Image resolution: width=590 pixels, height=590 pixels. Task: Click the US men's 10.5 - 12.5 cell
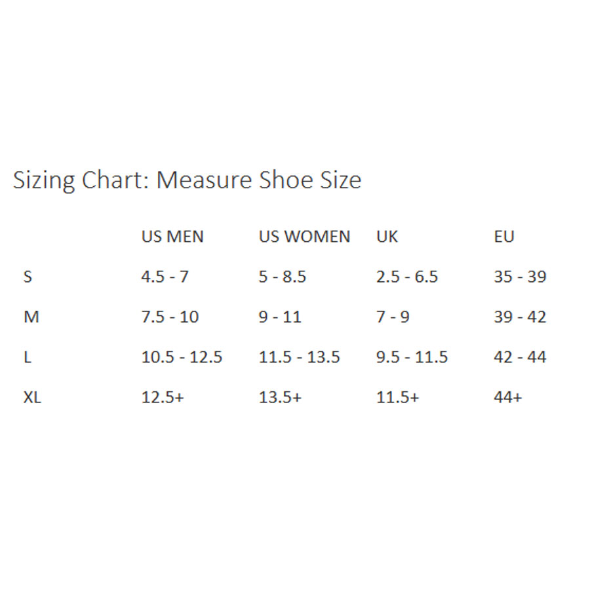tap(182, 357)
